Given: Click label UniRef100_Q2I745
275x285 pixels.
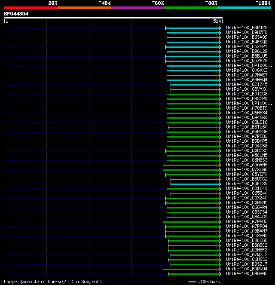Looking at the screenshot, I should (247, 84).
